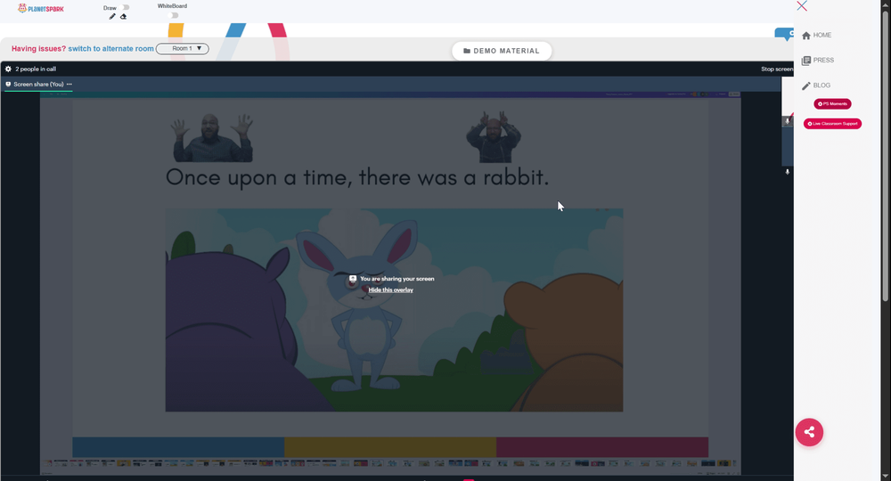Click the rabbit story slide image
891x481 pixels.
coord(395,310)
